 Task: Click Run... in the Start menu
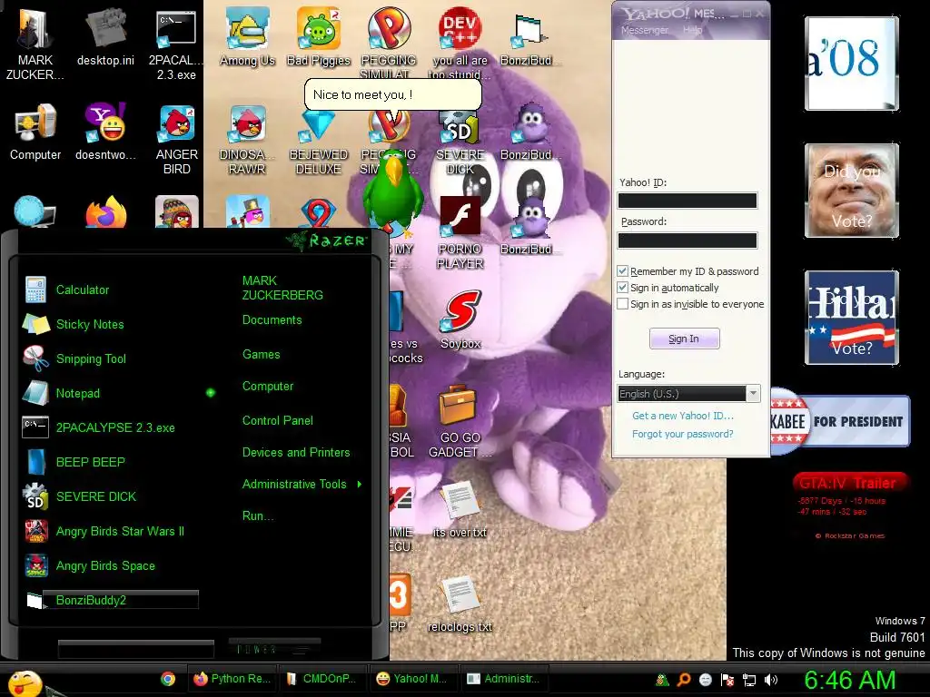point(258,515)
